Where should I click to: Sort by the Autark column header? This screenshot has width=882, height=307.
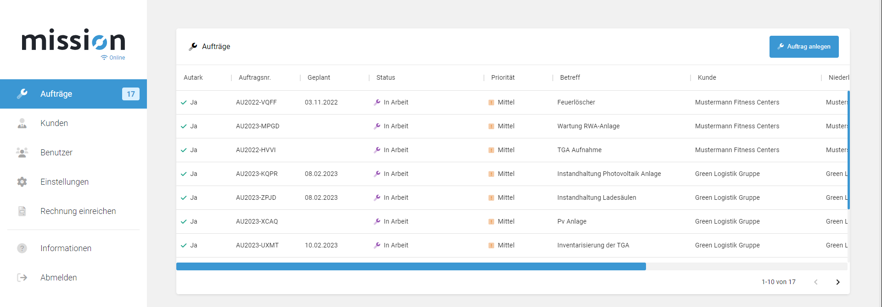click(193, 78)
